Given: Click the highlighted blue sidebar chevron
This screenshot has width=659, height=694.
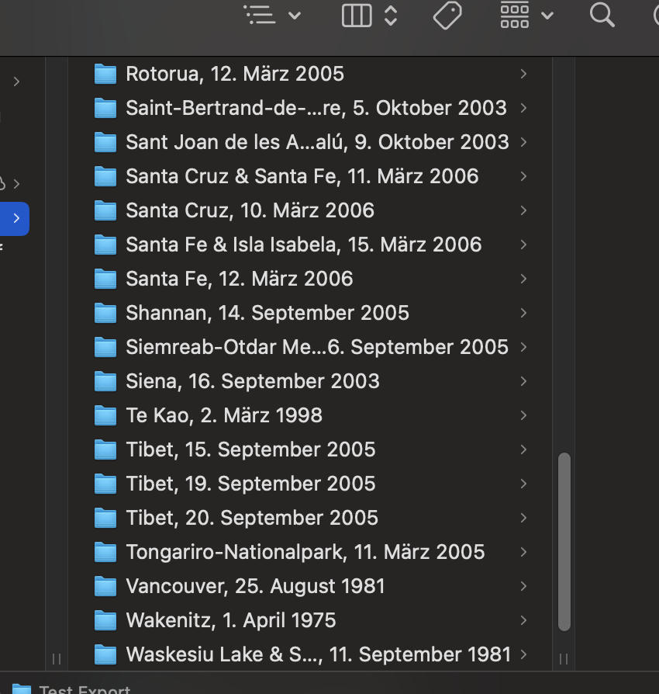Looking at the screenshot, I should coord(16,219).
